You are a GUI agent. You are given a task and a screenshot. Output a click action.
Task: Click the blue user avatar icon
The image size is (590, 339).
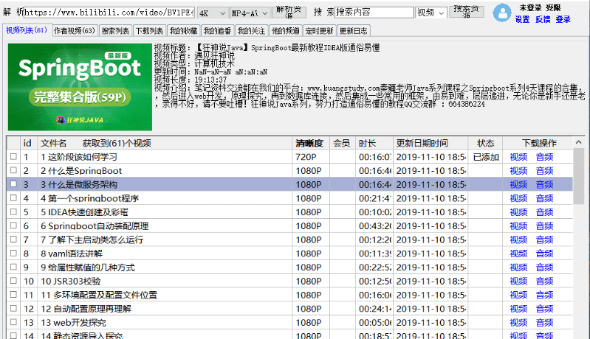click(x=502, y=13)
